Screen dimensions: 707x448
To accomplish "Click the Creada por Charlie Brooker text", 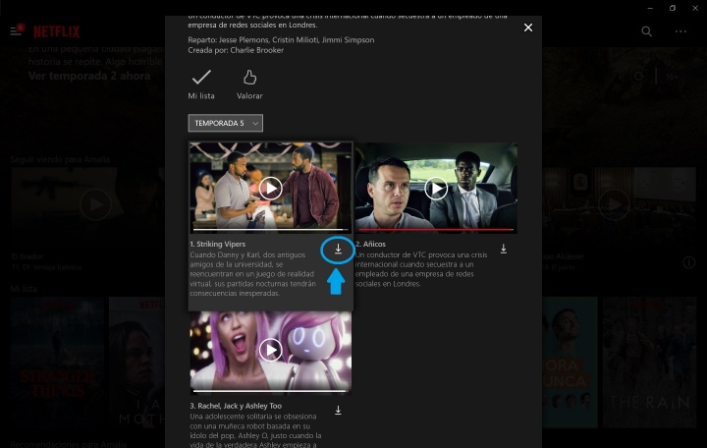I will [236, 50].
